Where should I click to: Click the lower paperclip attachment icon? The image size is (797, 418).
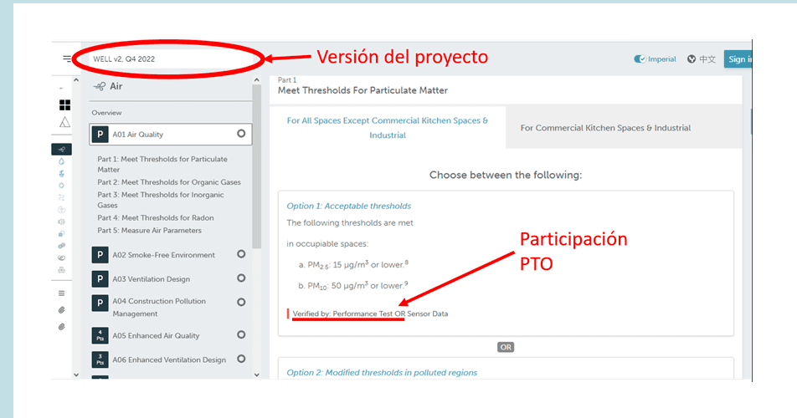pyautogui.click(x=61, y=327)
